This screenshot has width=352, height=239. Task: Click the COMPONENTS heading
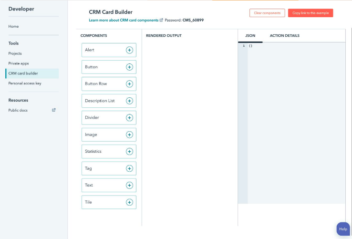93,35
